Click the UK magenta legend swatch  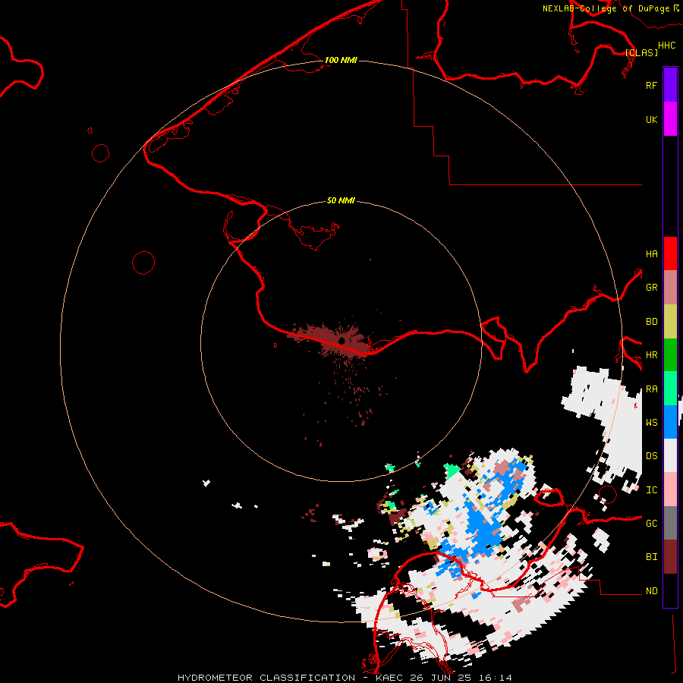670,119
